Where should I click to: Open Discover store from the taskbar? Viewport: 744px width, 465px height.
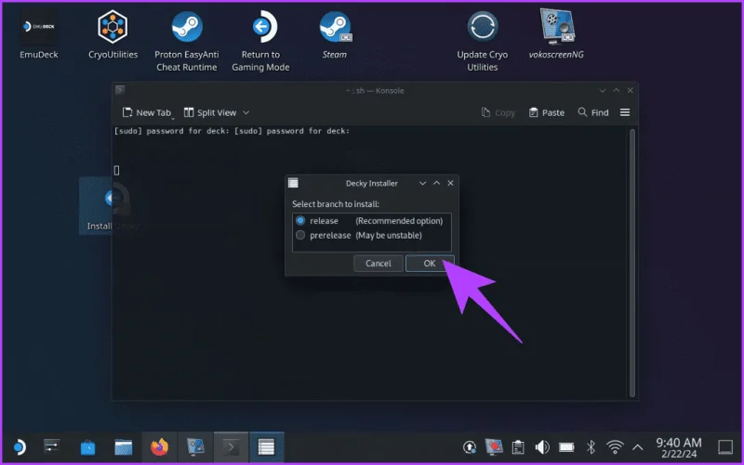[87, 447]
